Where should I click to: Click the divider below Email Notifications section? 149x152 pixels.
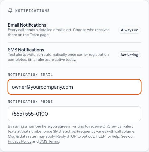point(74,42)
